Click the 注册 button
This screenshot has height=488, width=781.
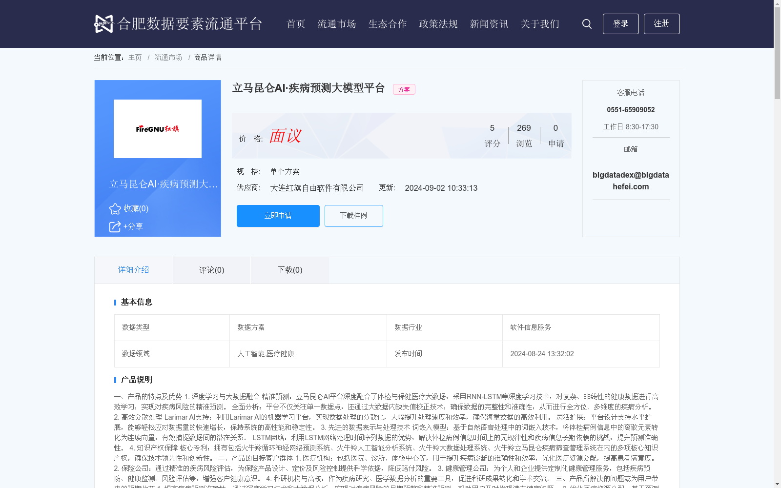(662, 24)
